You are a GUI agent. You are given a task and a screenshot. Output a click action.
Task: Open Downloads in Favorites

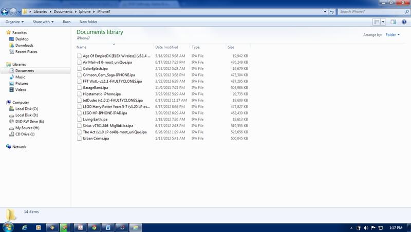click(24, 45)
